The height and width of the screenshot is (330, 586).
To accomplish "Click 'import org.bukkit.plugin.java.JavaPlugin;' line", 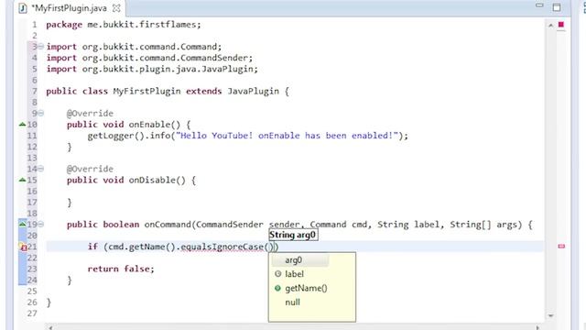I will click(x=152, y=70).
